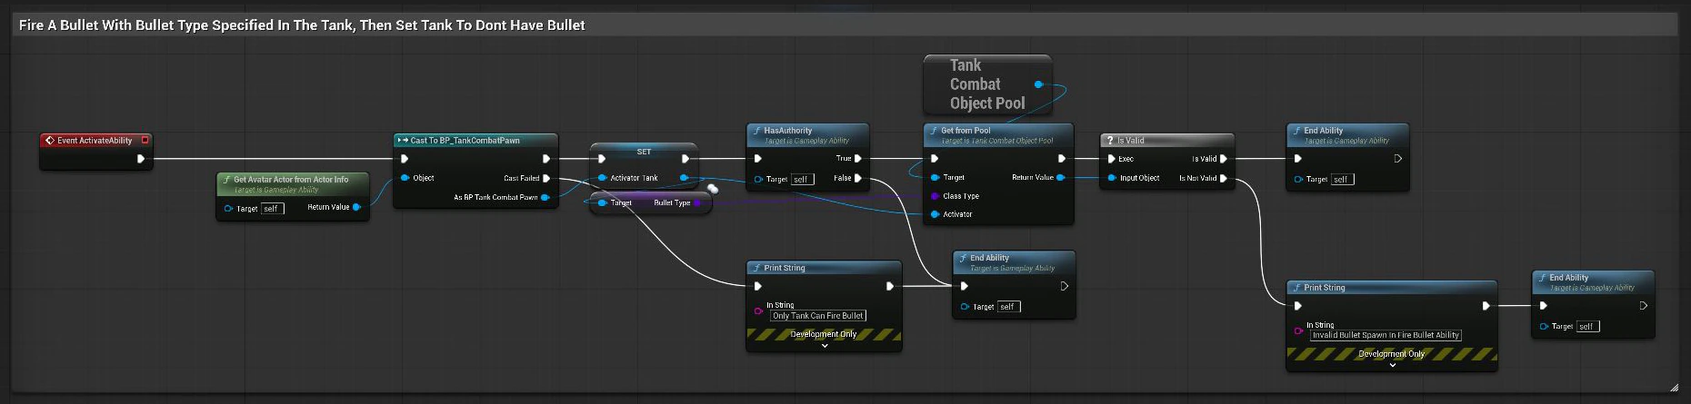Click the Input Object pin on Is Valid node

click(1111, 178)
